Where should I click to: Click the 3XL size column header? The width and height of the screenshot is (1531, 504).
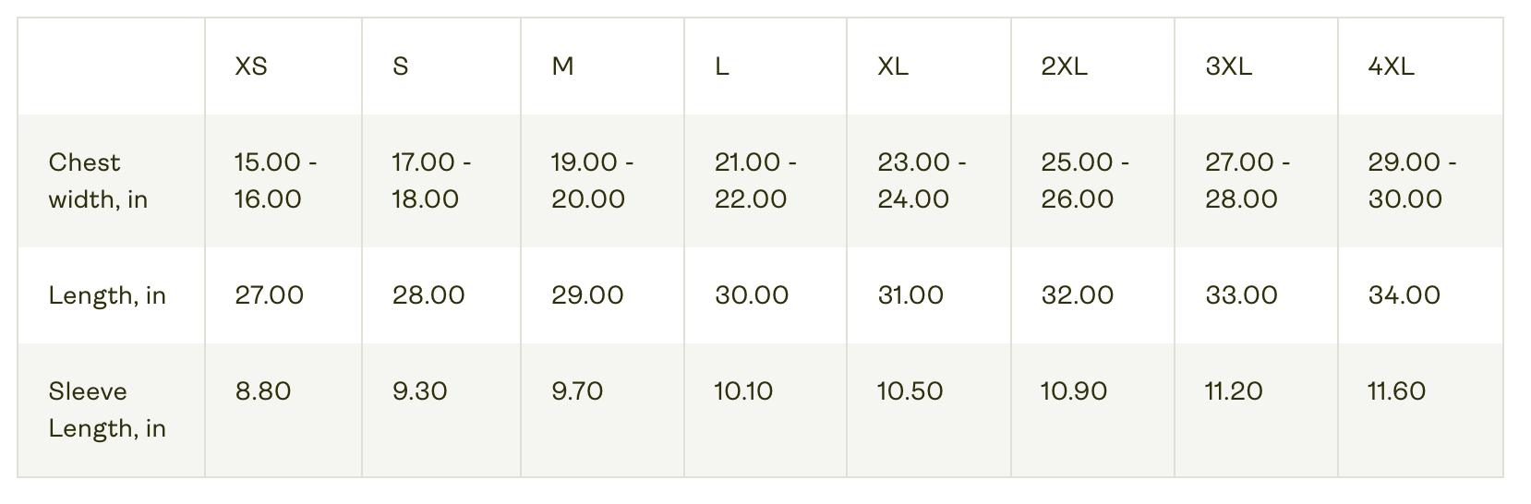pyautogui.click(x=1229, y=66)
